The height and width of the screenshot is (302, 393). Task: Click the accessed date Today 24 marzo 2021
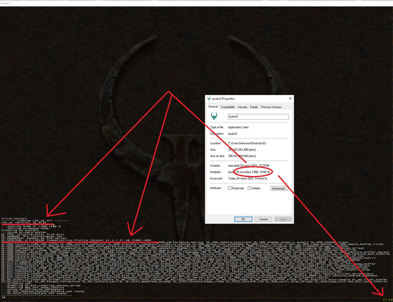[x=248, y=179]
